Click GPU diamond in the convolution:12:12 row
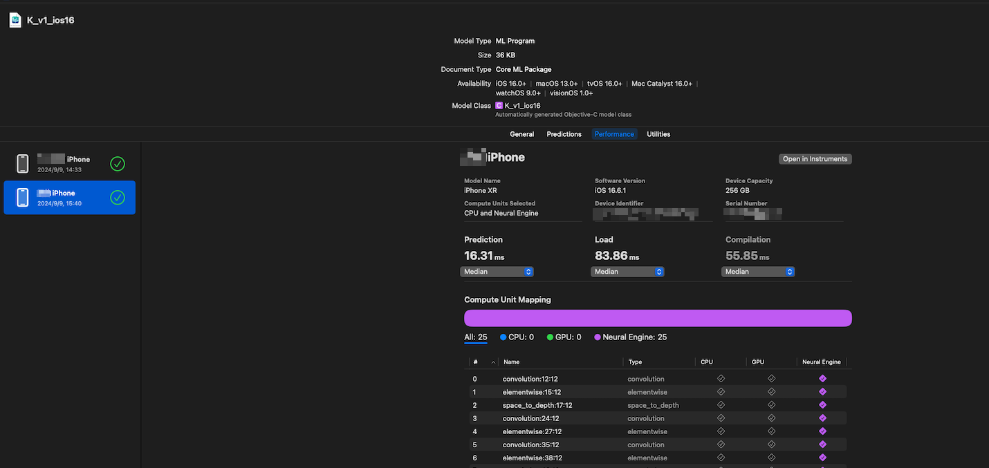The height and width of the screenshot is (468, 989). (x=772, y=379)
